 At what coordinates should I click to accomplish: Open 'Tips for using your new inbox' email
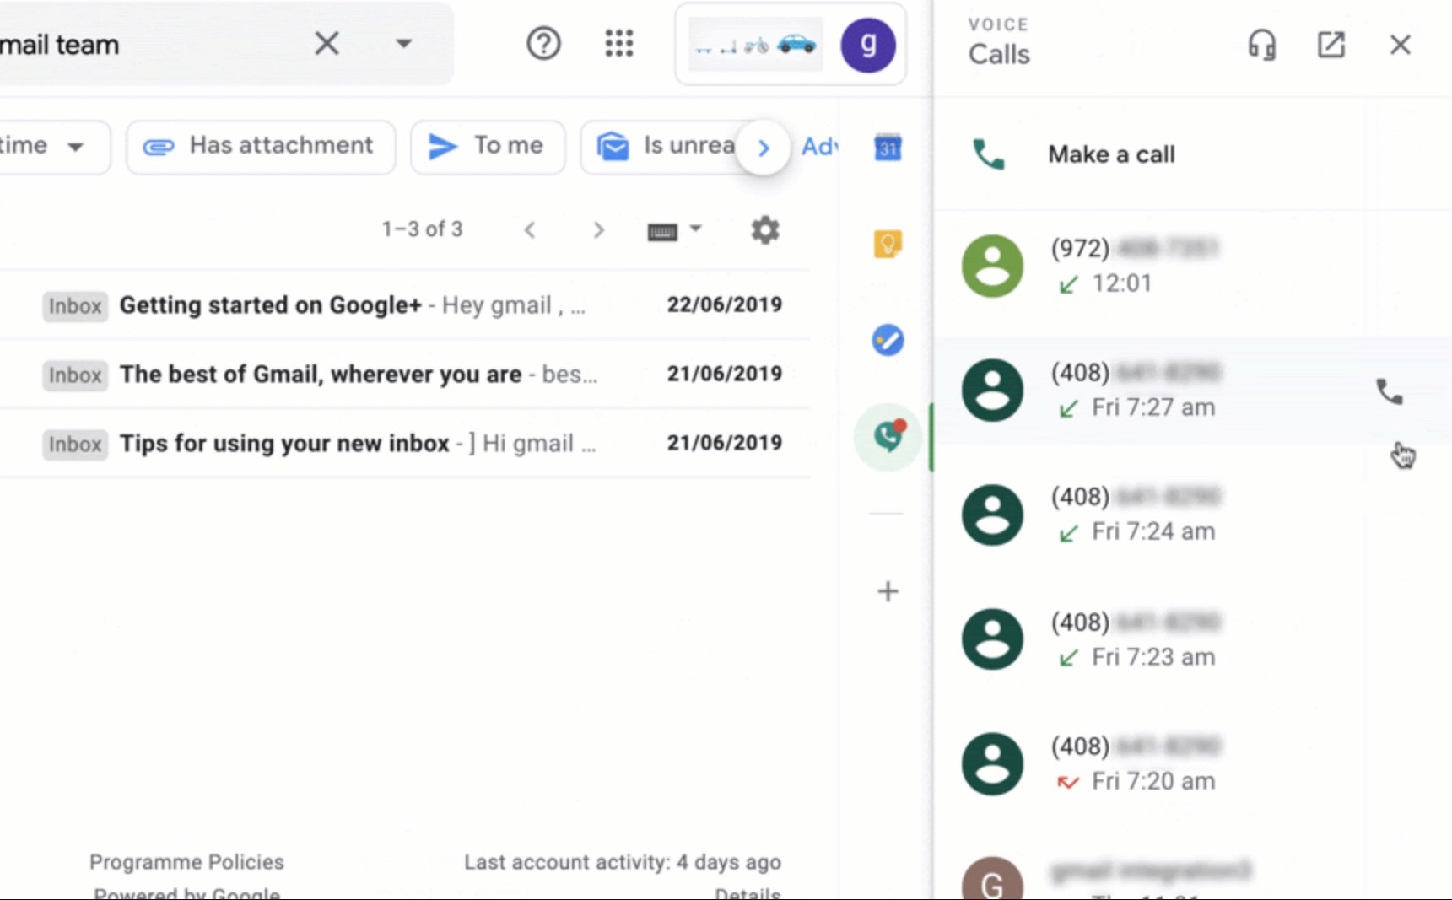pos(405,444)
